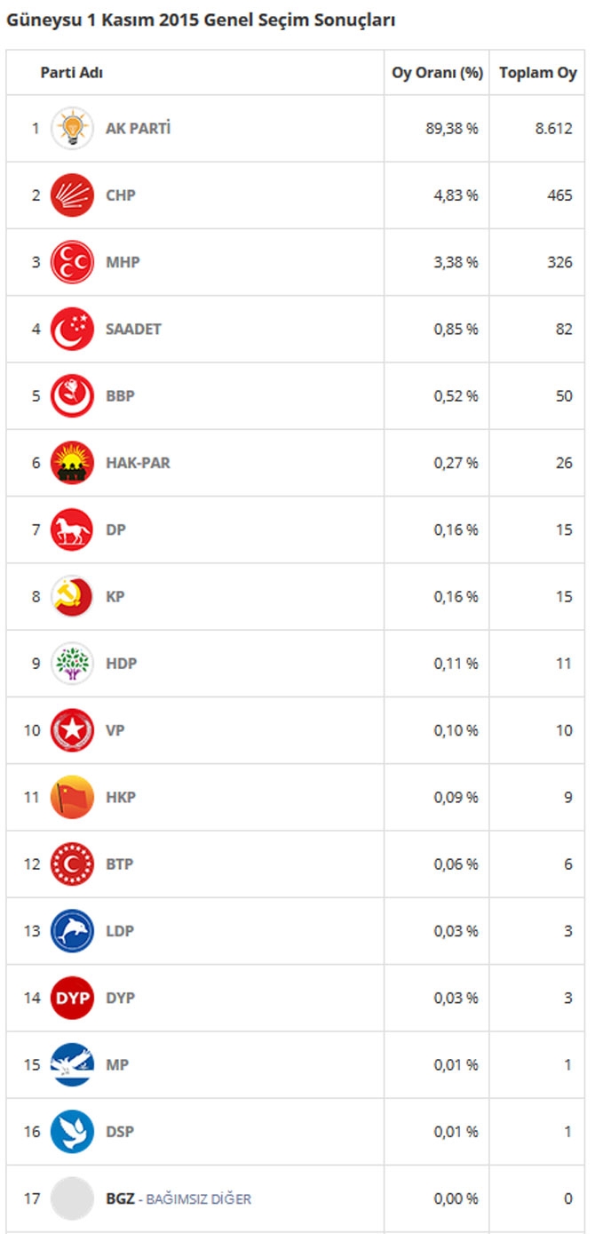Select the DP white horse logo
Viewport: 595px width, 1234px height.
(72, 529)
